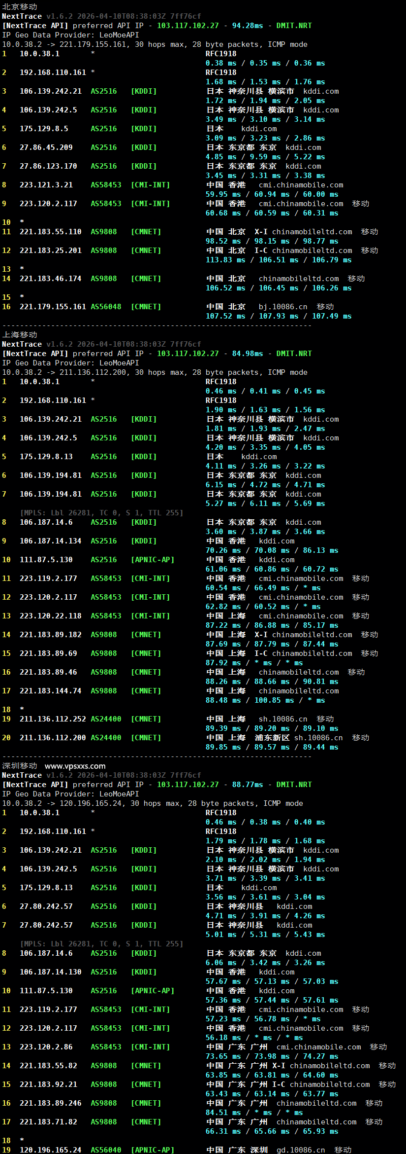406x1154 pixels.
Task: Click the 深圳移动 section heading
Action: point(20,766)
